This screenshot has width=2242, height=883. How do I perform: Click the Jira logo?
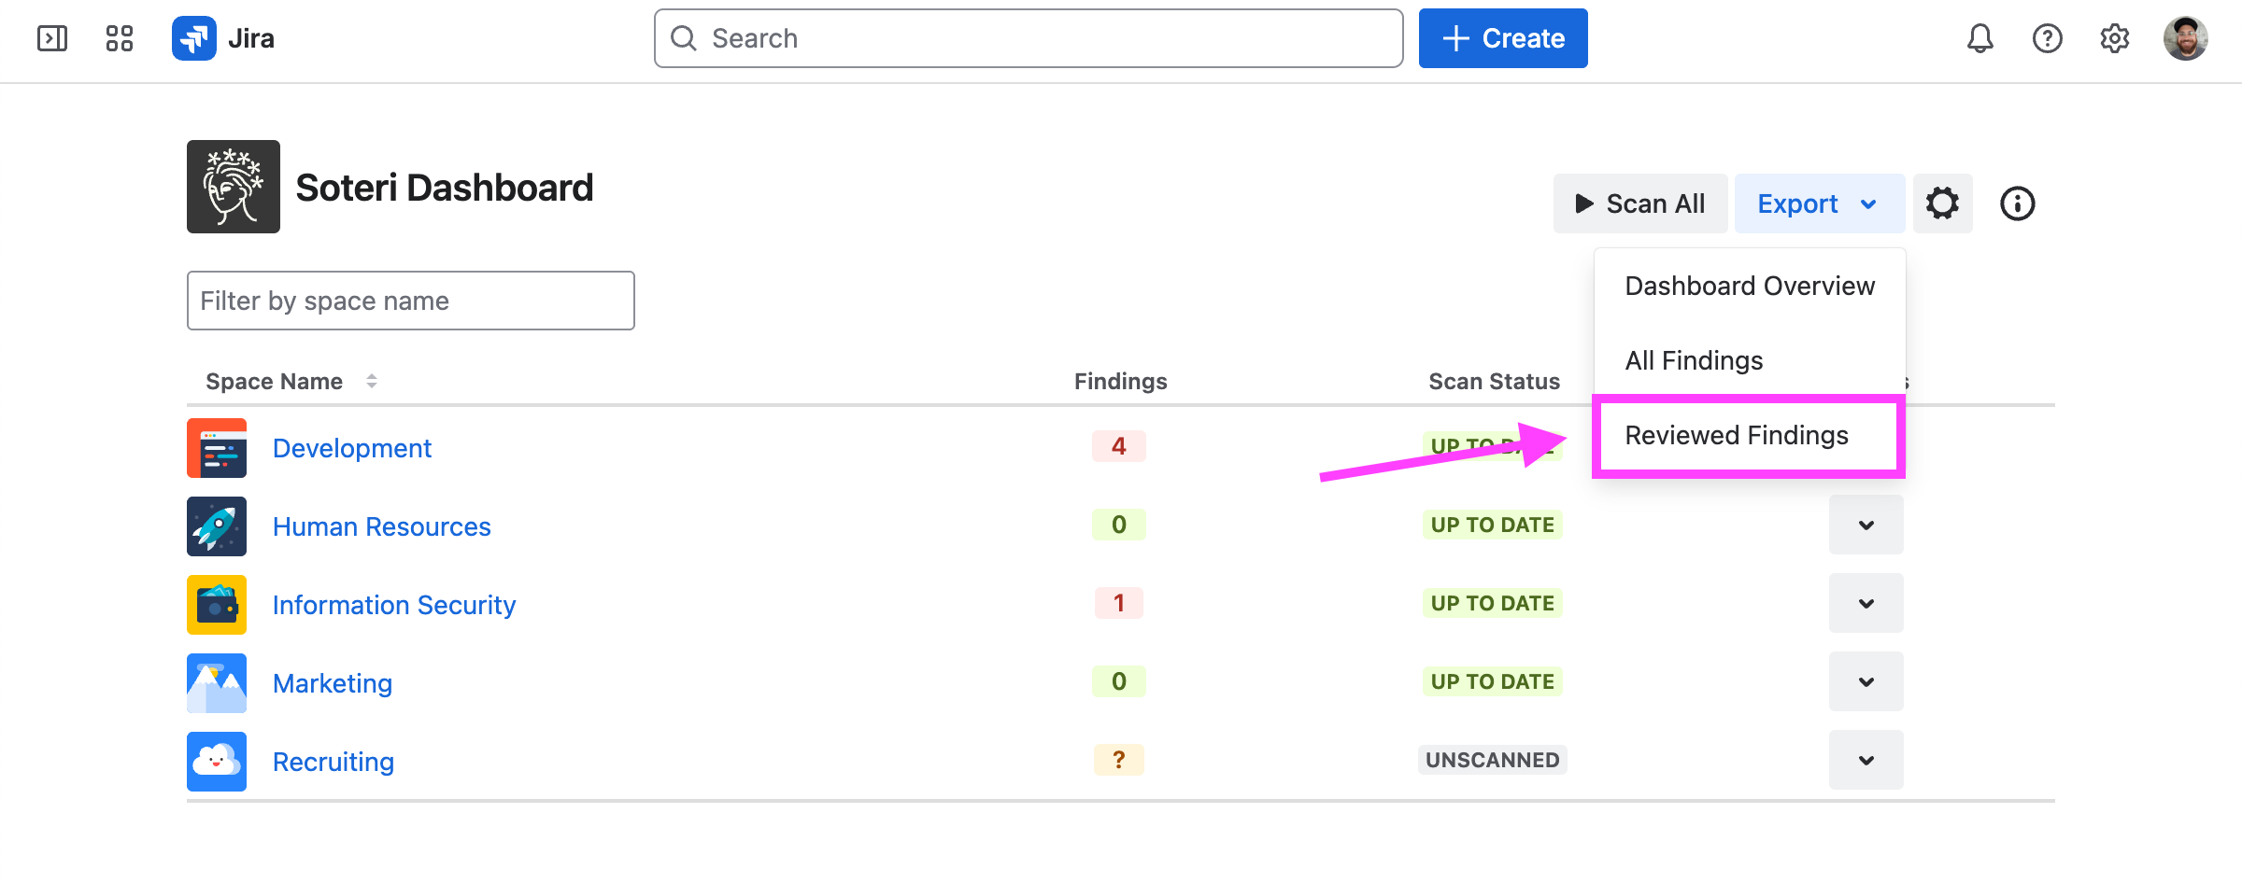(x=223, y=38)
